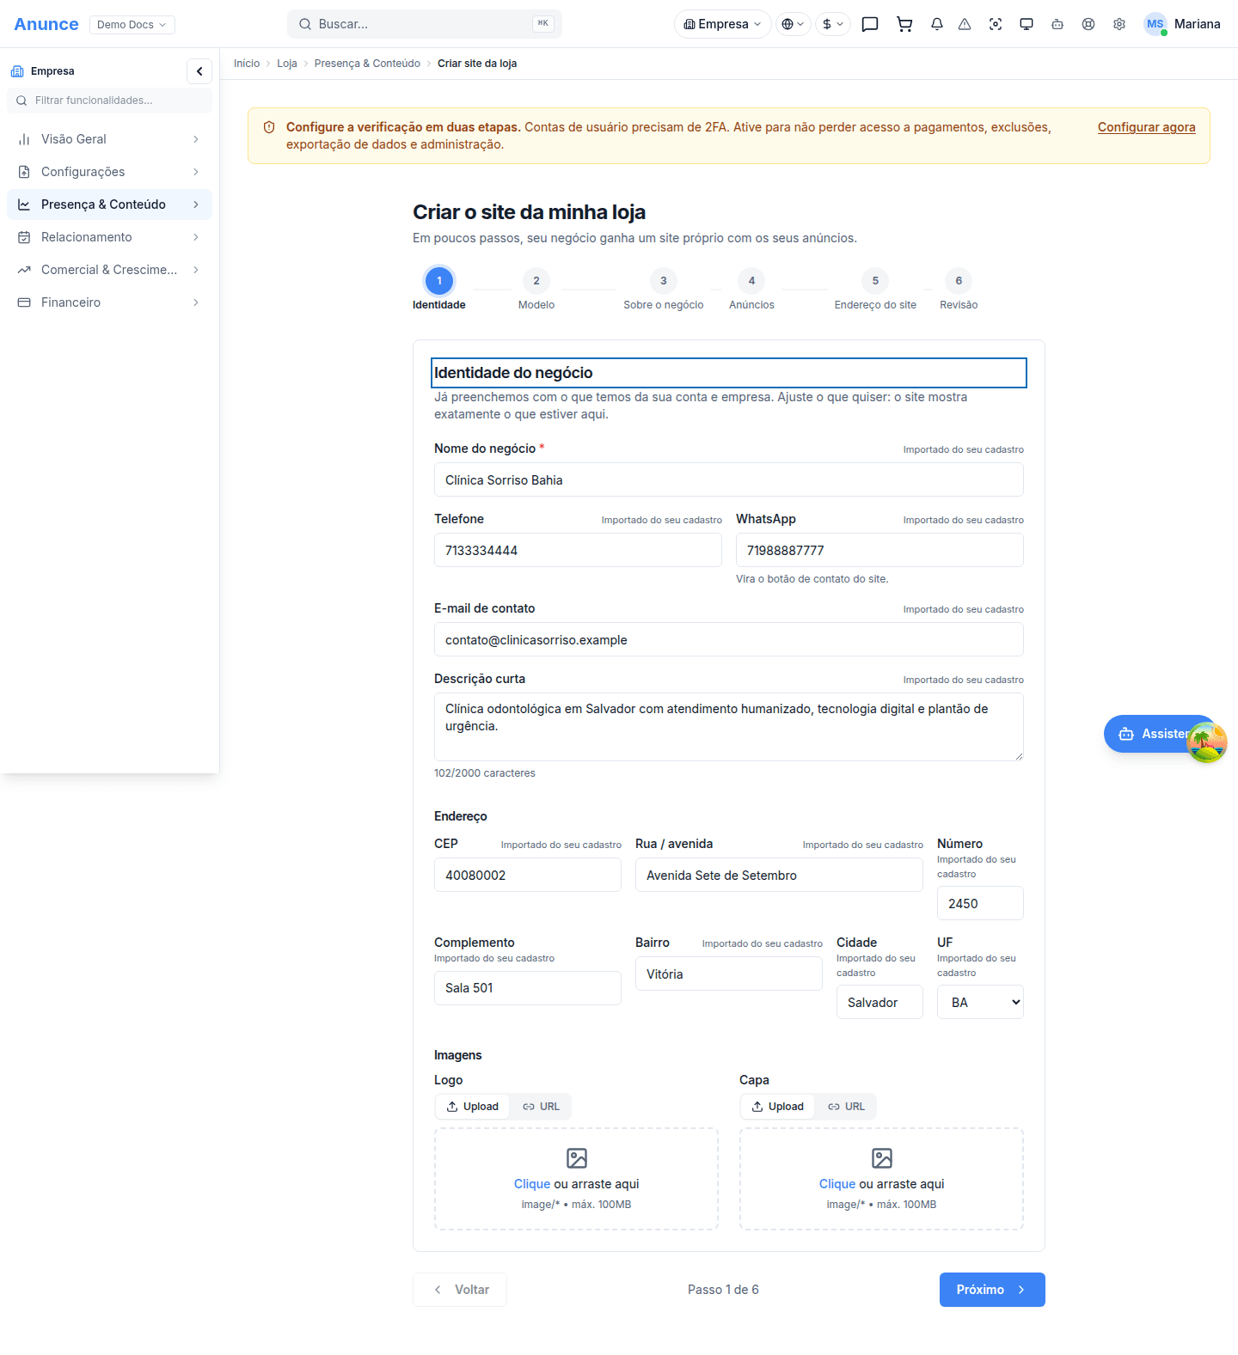1238x1355 pixels.
Task: Jump to step 4 Anúncios
Action: coord(751,289)
